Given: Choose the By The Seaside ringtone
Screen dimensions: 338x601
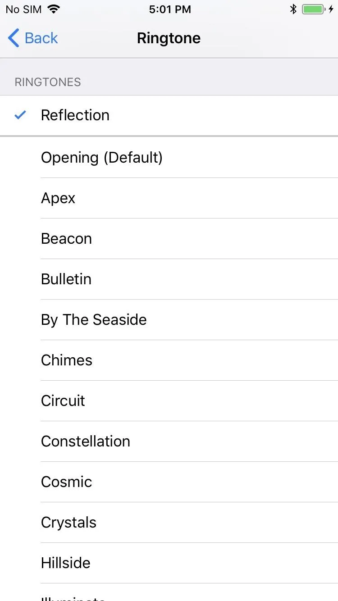Looking at the screenshot, I should (x=169, y=320).
